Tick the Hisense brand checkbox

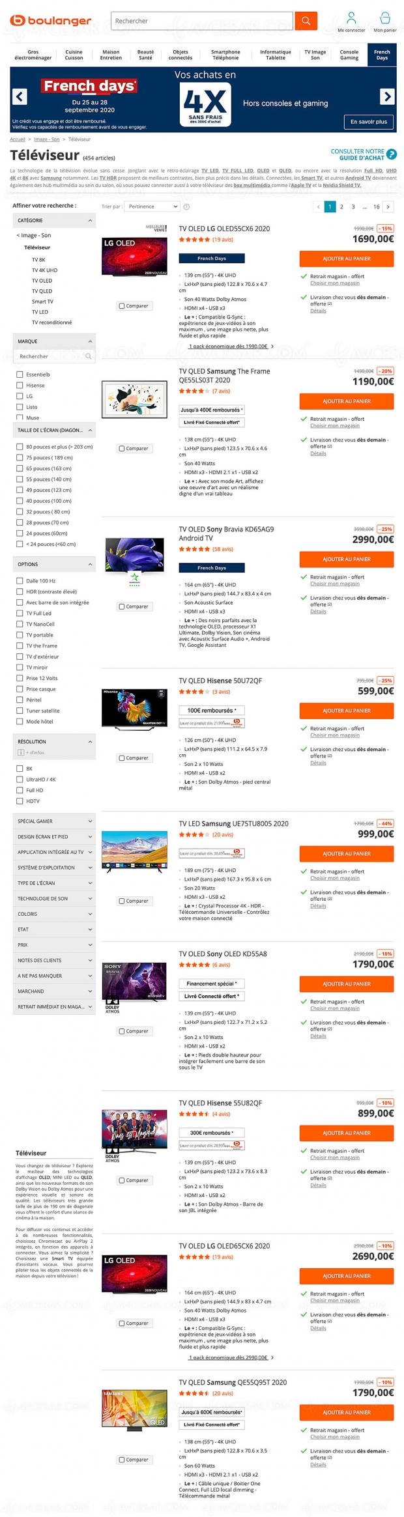coord(20,385)
